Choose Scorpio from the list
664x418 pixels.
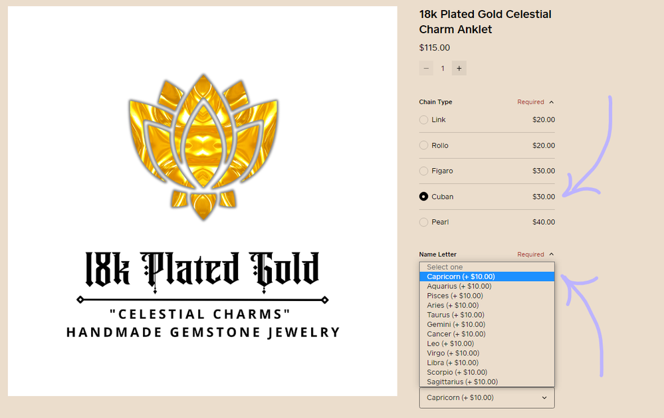457,372
